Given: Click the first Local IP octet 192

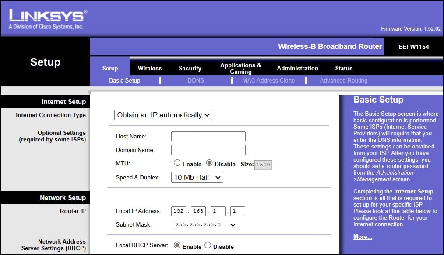Looking at the screenshot, I should (179, 211).
